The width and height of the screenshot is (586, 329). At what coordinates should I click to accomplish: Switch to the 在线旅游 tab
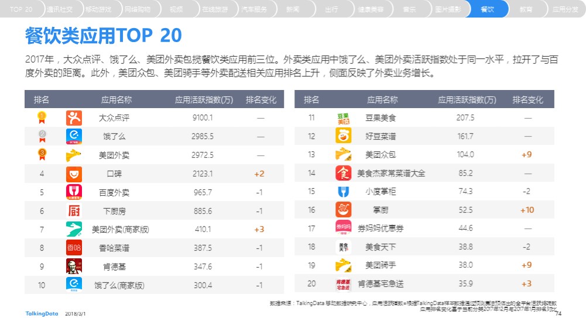[x=215, y=9]
